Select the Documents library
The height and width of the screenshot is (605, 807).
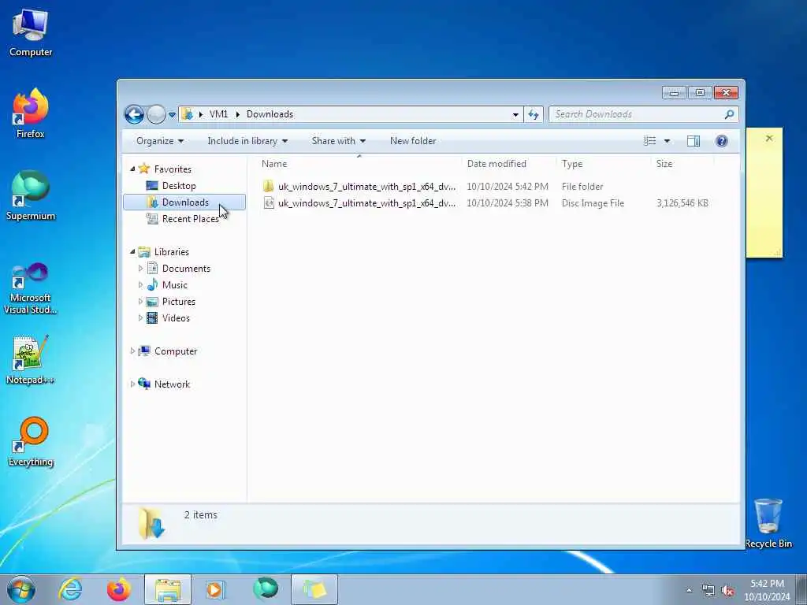pyautogui.click(x=186, y=269)
